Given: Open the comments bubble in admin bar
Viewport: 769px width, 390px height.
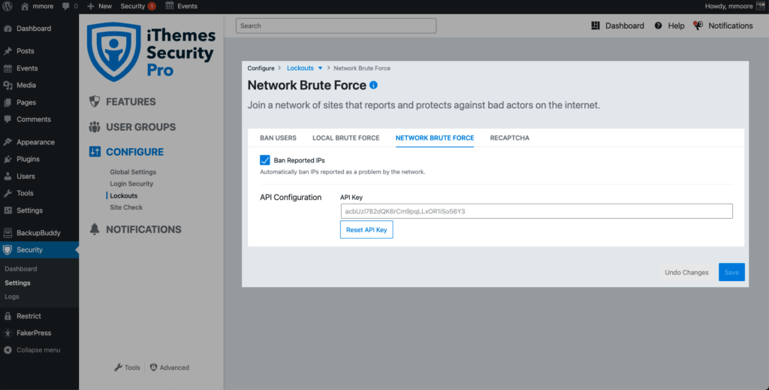Looking at the screenshot, I should tap(66, 6).
